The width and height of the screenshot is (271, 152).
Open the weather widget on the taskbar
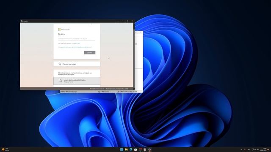[5, 149]
